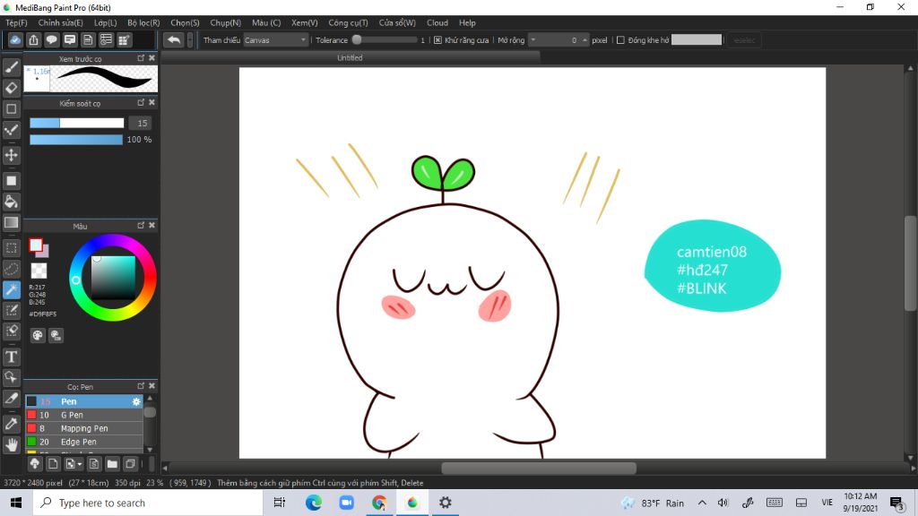Click the share/export icon in the top toolbar

tap(33, 39)
